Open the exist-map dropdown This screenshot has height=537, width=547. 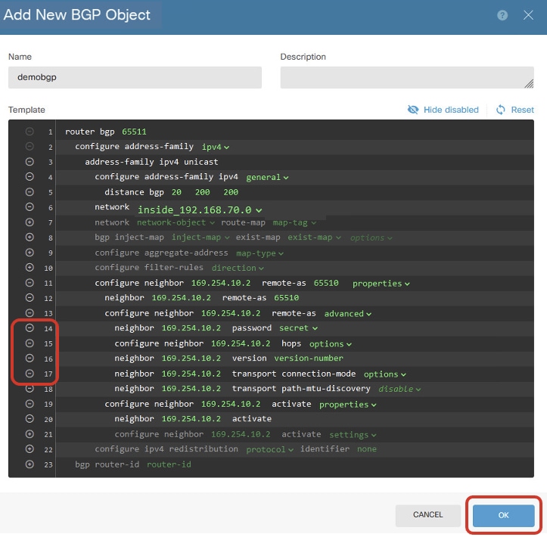314,237
